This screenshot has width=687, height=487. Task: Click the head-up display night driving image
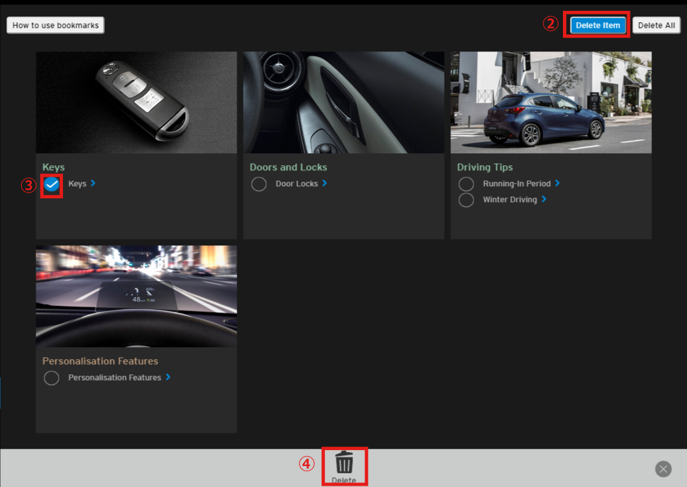136,296
